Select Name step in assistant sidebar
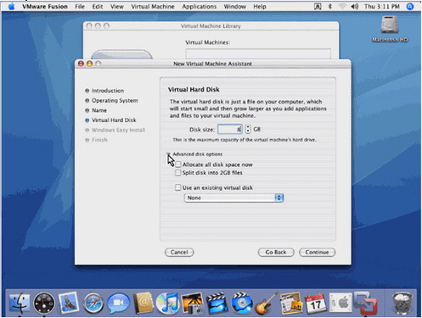 (99, 110)
